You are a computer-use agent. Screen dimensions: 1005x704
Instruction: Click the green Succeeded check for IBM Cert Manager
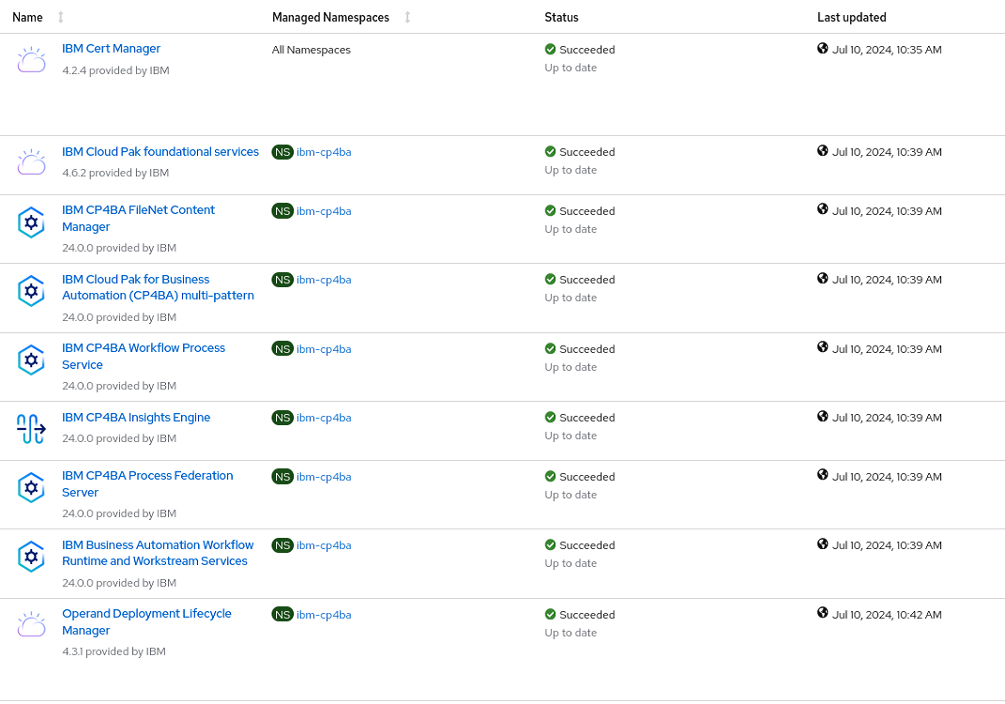(550, 49)
